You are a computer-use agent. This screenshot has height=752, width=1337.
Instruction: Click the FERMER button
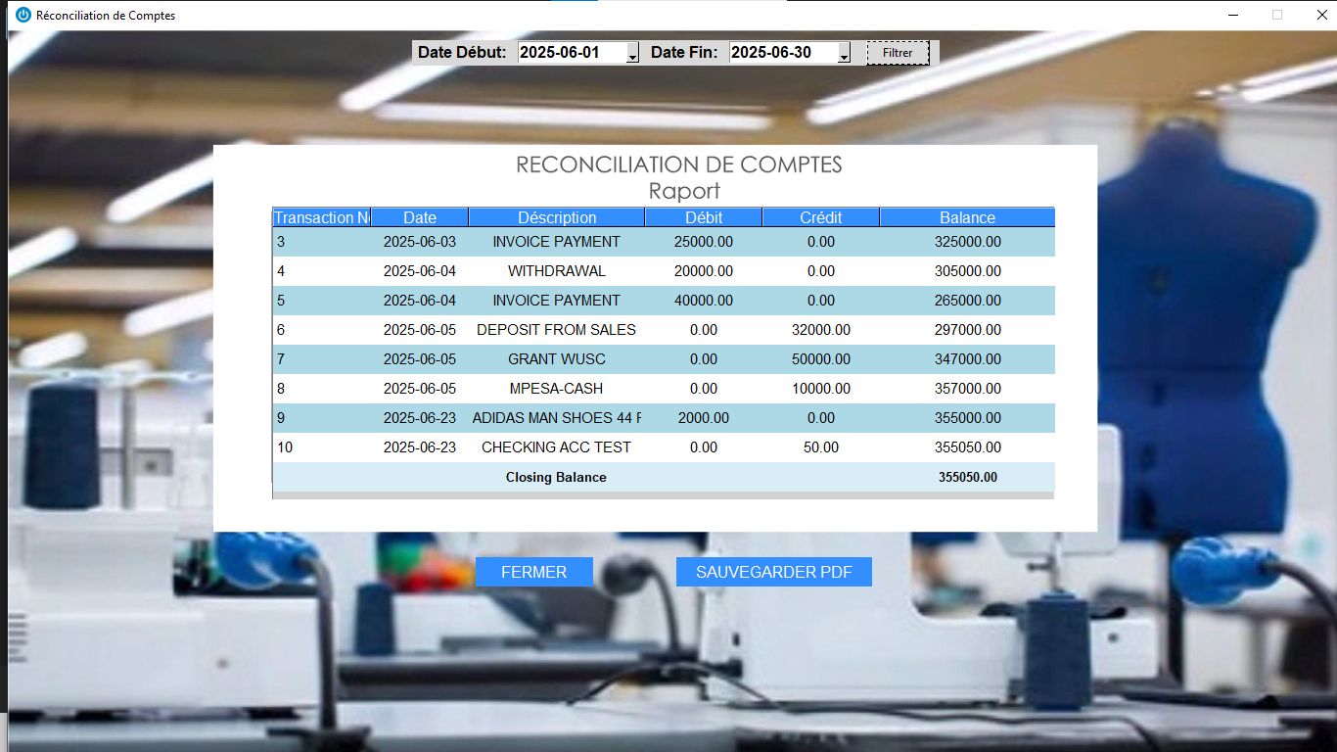pos(533,572)
